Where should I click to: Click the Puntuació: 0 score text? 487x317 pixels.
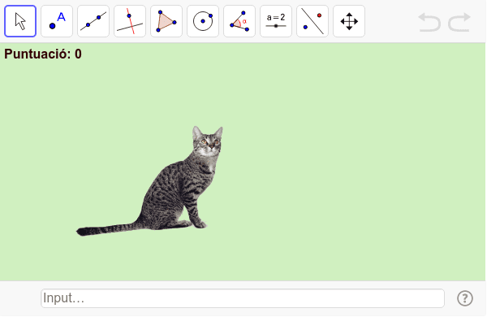(x=43, y=54)
